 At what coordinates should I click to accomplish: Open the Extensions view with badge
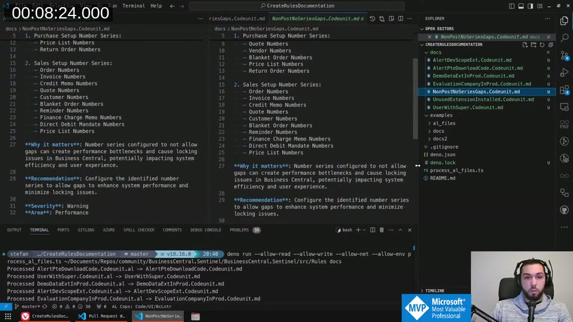[x=564, y=90]
